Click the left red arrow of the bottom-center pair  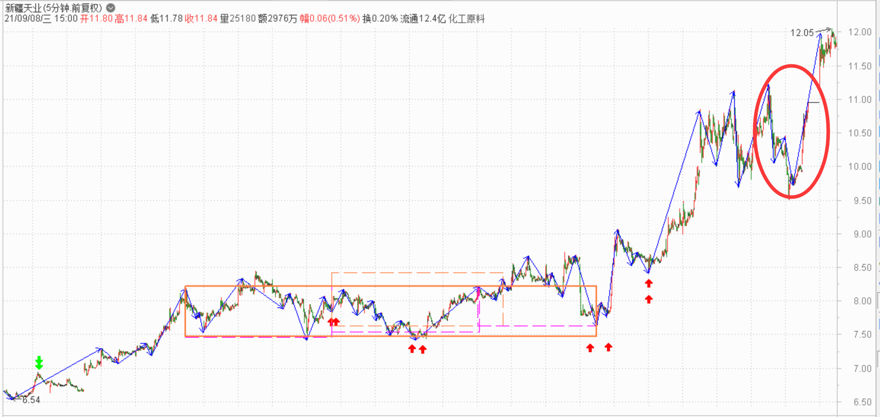tap(412, 349)
